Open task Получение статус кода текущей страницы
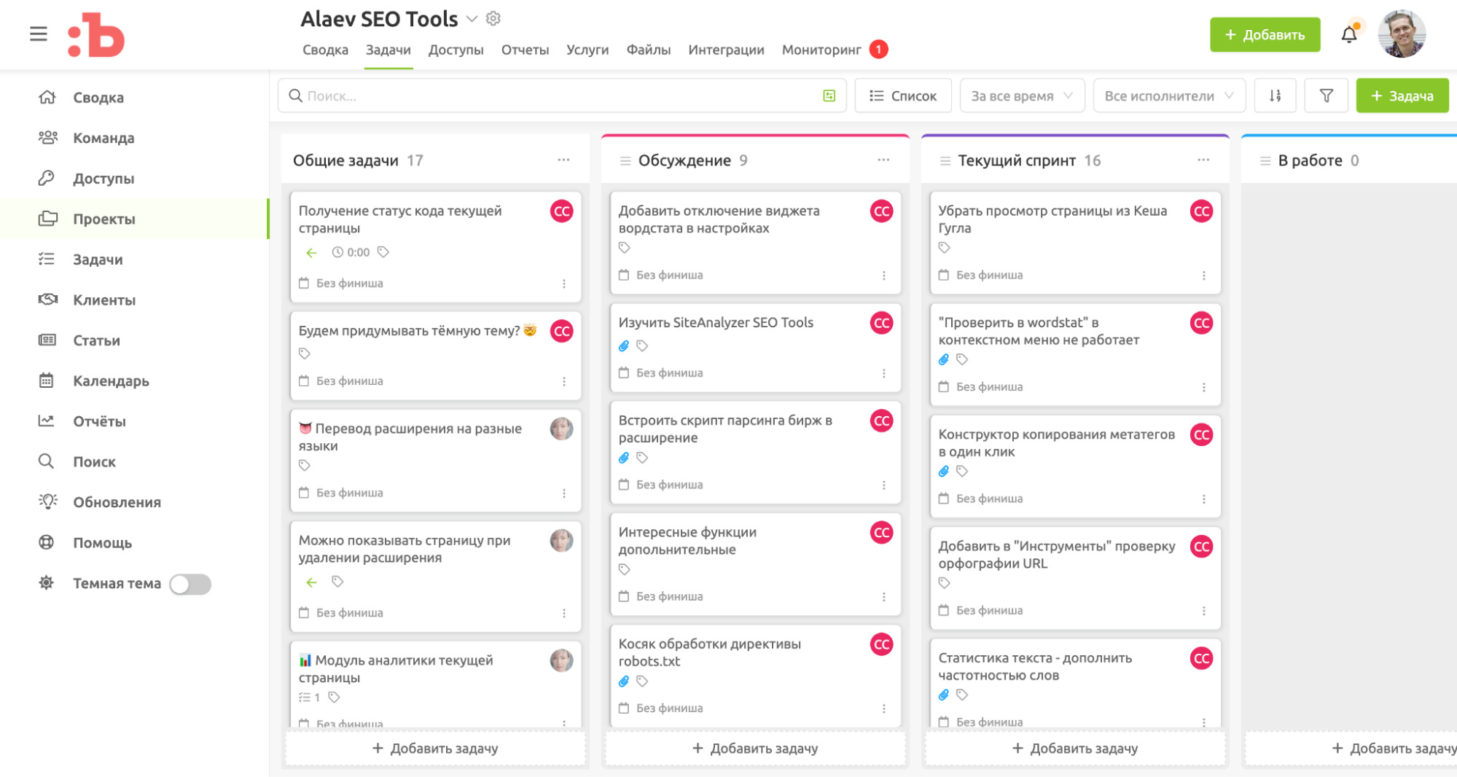This screenshot has width=1457, height=777. 400,219
